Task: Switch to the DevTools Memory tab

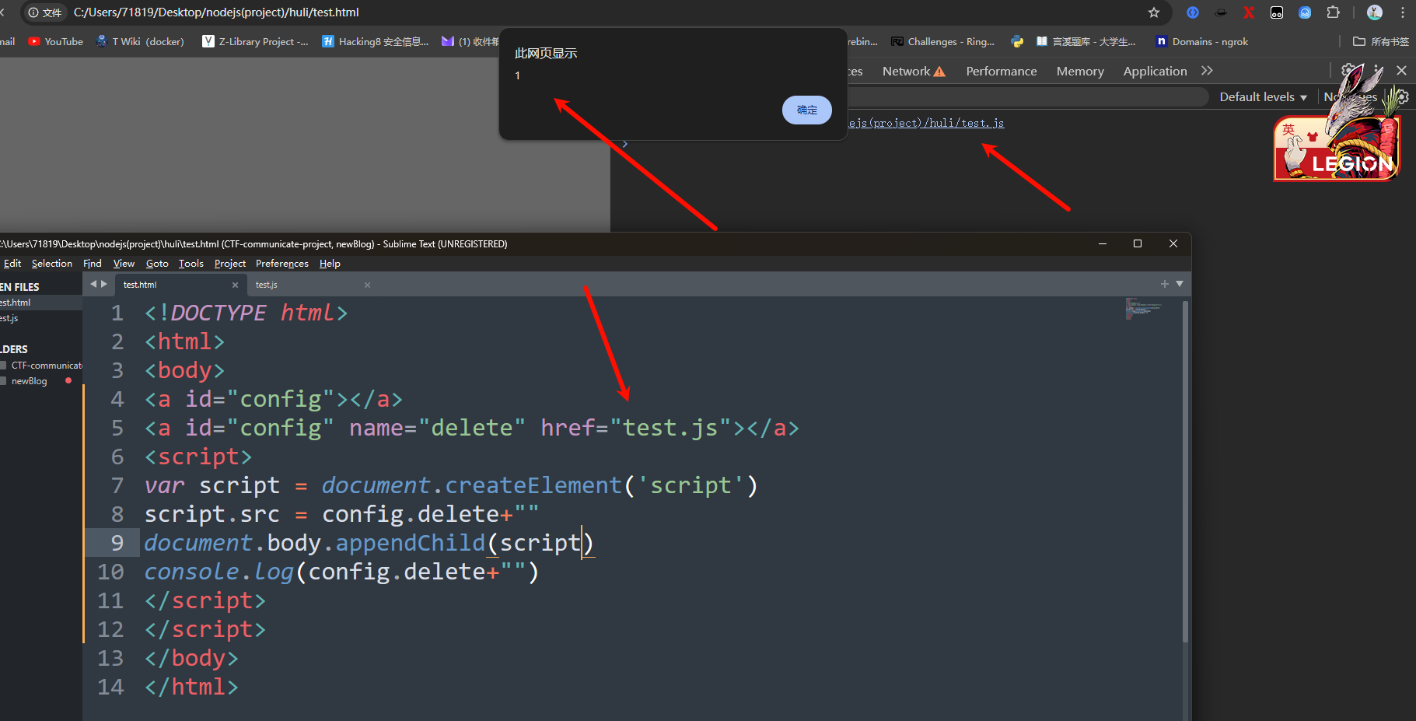Action: click(x=1080, y=71)
